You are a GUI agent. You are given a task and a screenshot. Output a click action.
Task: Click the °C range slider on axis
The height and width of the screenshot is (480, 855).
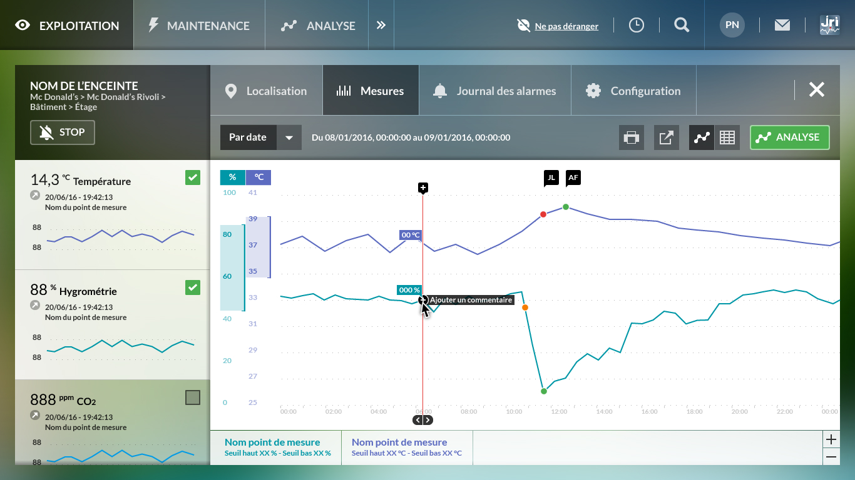pos(259,247)
